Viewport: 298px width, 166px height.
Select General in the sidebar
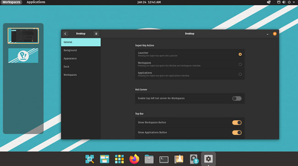pyautogui.click(x=81, y=42)
